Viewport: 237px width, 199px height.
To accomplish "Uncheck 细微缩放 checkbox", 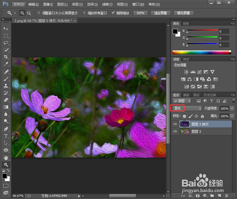I will pyautogui.click(x=113, y=13).
